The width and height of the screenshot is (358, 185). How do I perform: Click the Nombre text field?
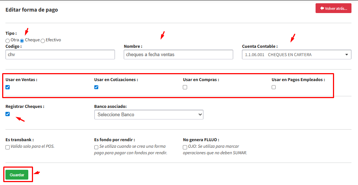point(178,55)
